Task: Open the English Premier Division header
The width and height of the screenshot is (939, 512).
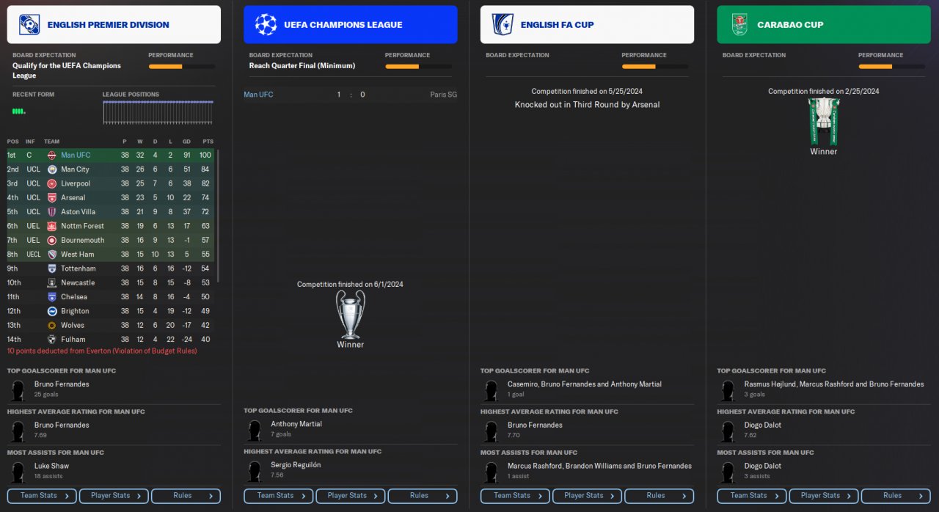Action: [114, 25]
